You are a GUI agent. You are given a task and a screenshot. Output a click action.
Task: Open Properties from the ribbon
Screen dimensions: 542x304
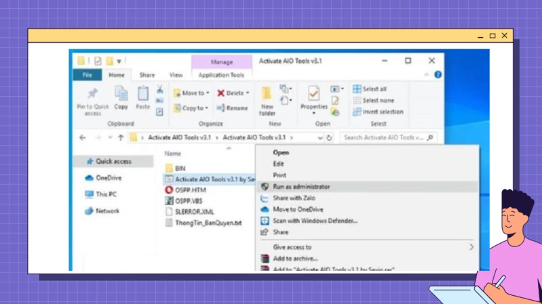pyautogui.click(x=314, y=94)
